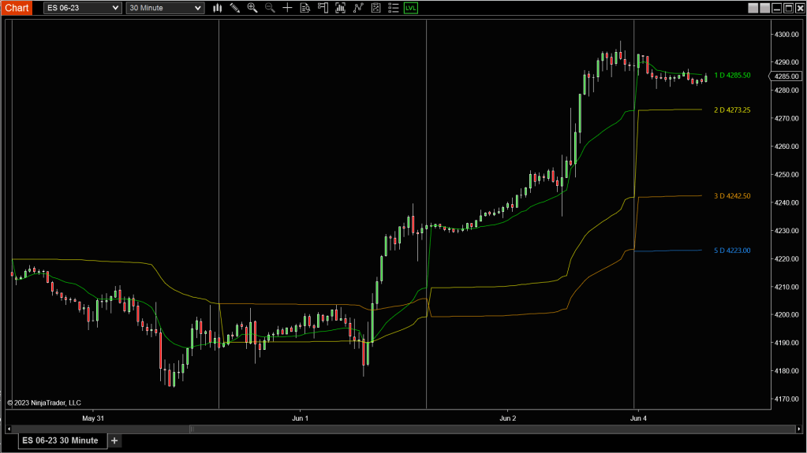Click the zoom out magnifier icon
This screenshot has height=453, width=807.
pyautogui.click(x=270, y=8)
